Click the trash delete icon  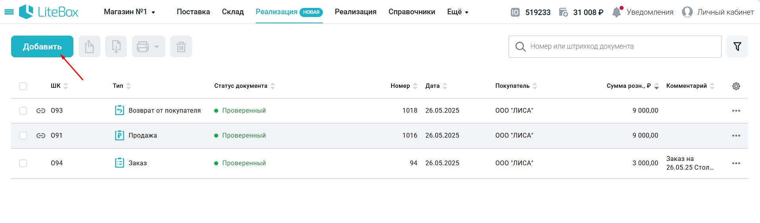(181, 47)
